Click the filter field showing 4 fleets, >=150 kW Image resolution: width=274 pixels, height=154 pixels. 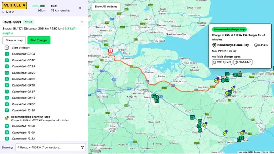pos(51,147)
